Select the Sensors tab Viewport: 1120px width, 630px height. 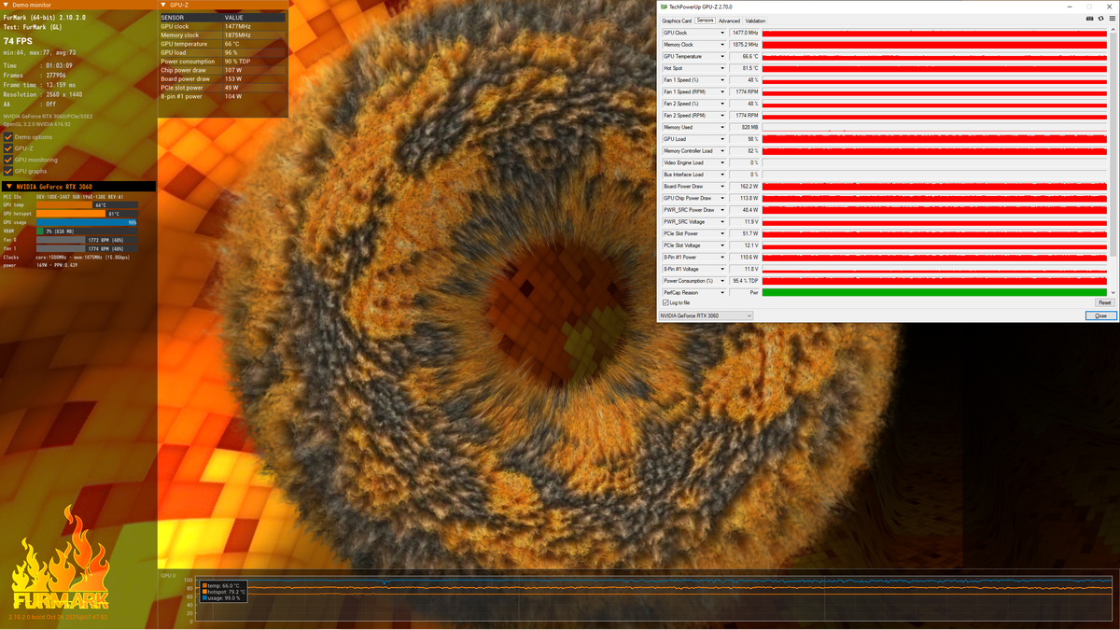coord(705,21)
